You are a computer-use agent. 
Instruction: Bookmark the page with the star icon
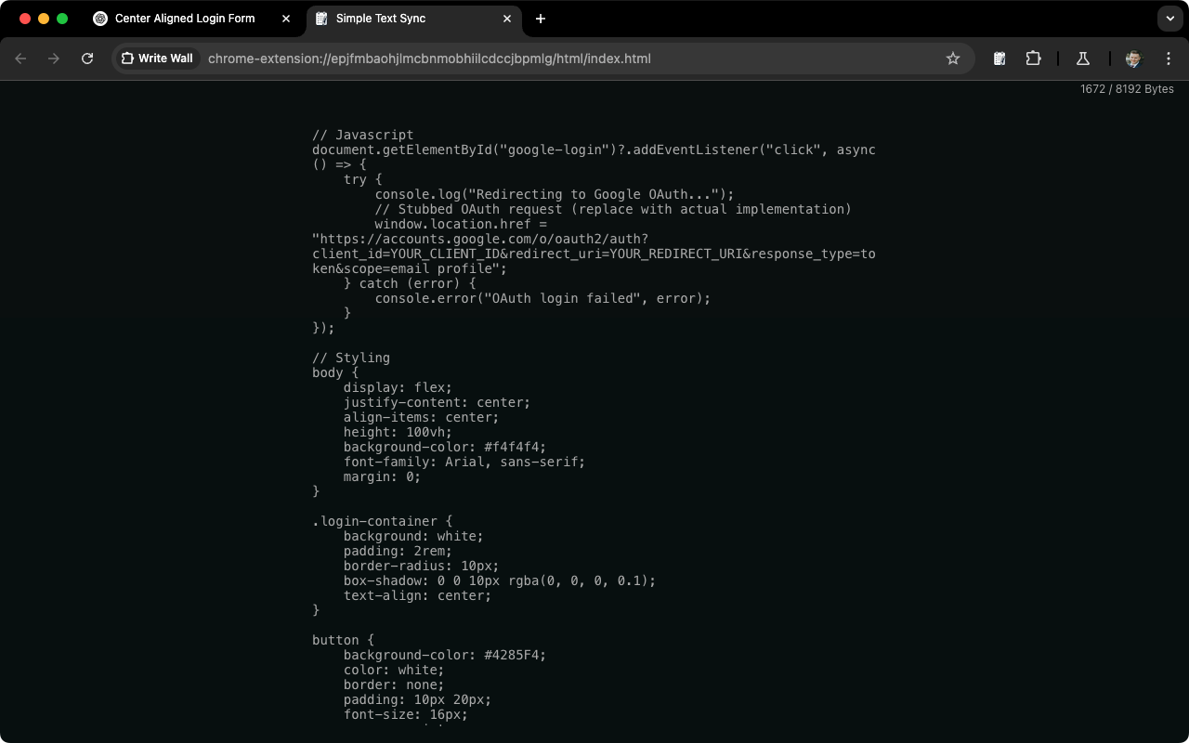pyautogui.click(x=953, y=58)
